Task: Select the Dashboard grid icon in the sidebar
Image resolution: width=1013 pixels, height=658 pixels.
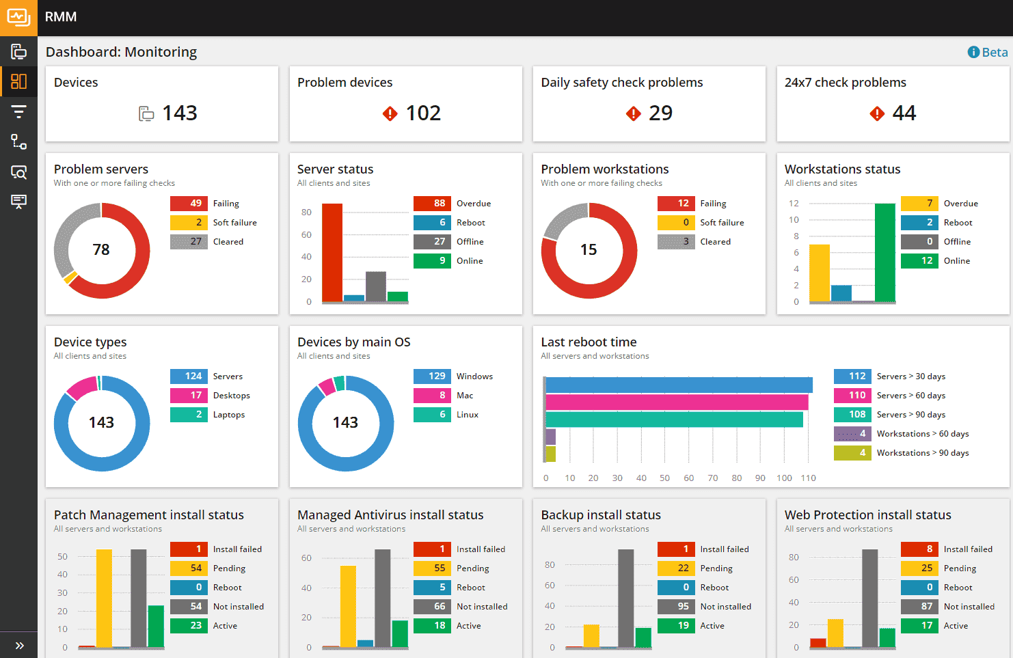Action: [x=18, y=81]
